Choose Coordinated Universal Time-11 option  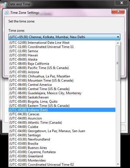tap(62, 47)
